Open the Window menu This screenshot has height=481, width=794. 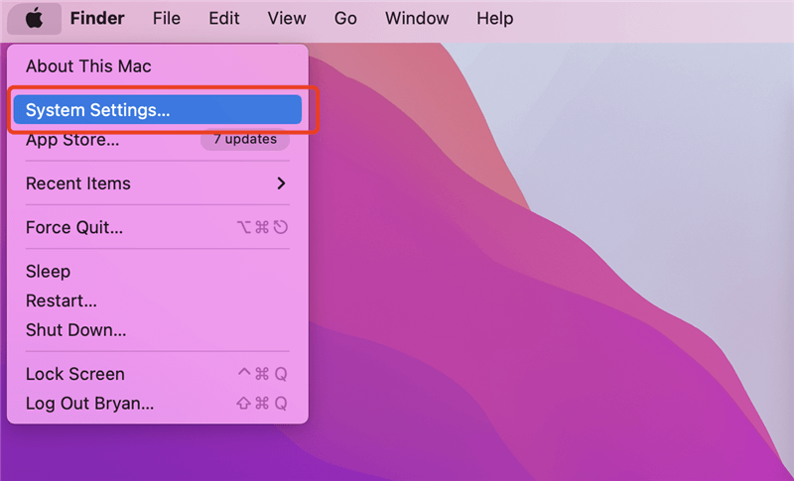pos(417,19)
